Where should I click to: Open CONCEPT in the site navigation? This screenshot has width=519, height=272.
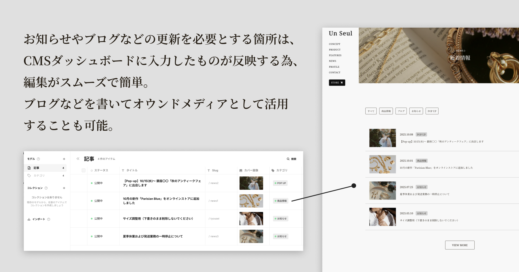tap(334, 44)
